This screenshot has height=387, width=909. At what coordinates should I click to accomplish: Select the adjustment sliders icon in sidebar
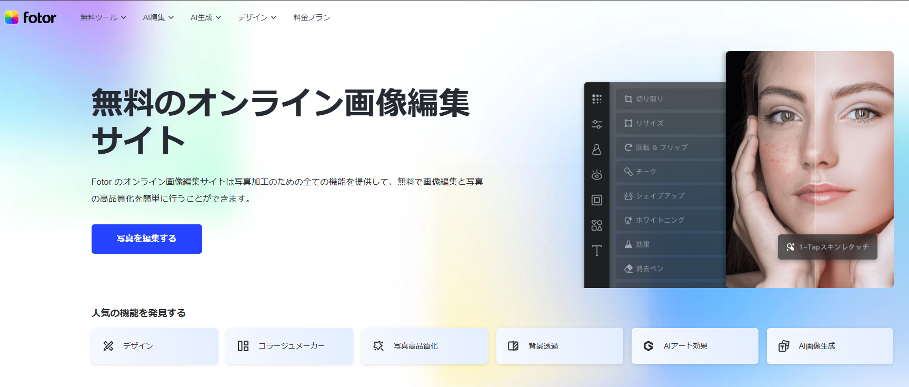[x=596, y=124]
